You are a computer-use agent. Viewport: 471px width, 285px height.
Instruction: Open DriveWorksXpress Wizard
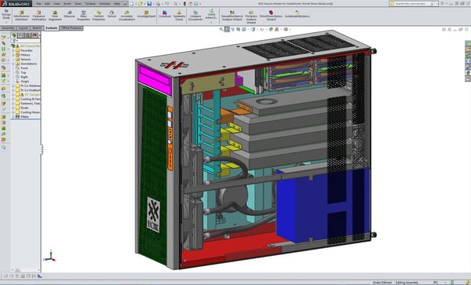click(x=271, y=16)
